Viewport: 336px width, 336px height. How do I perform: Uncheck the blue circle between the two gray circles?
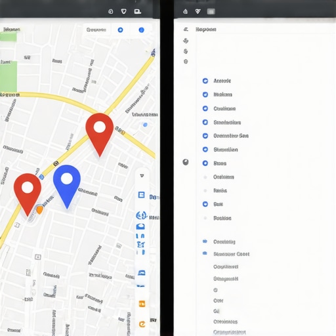pyautogui.click(x=205, y=204)
